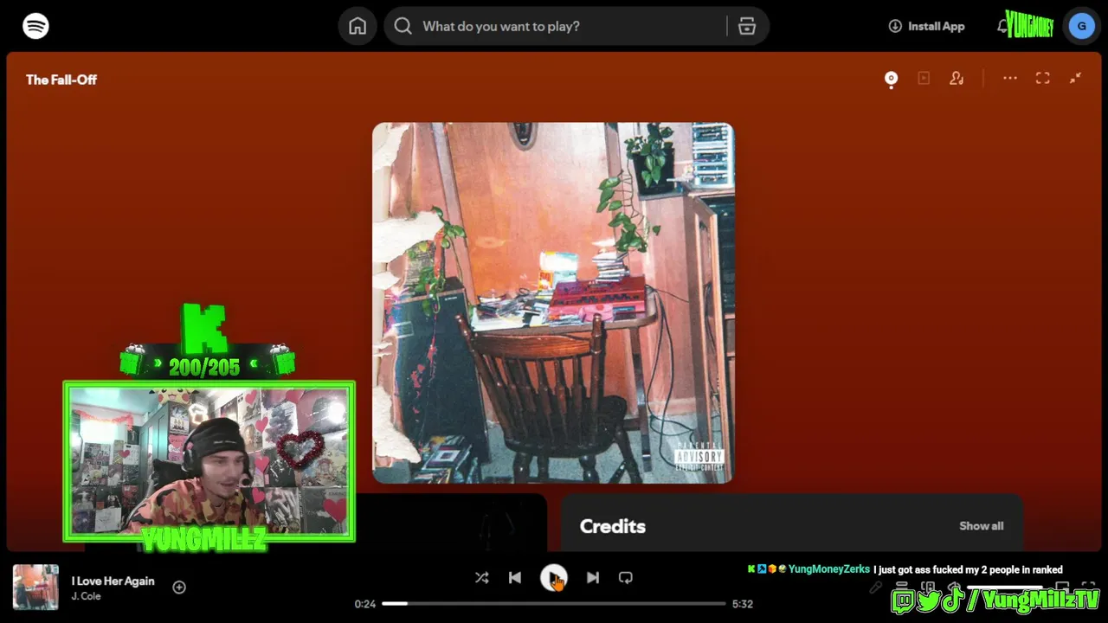
Task: Go to the Home page
Action: 358,26
